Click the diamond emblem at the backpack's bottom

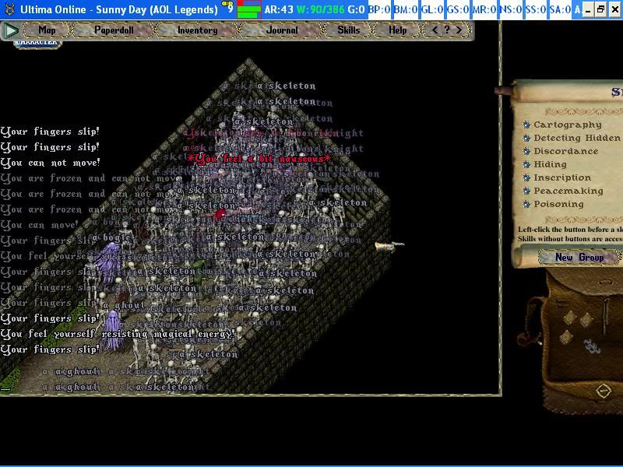coord(603,391)
